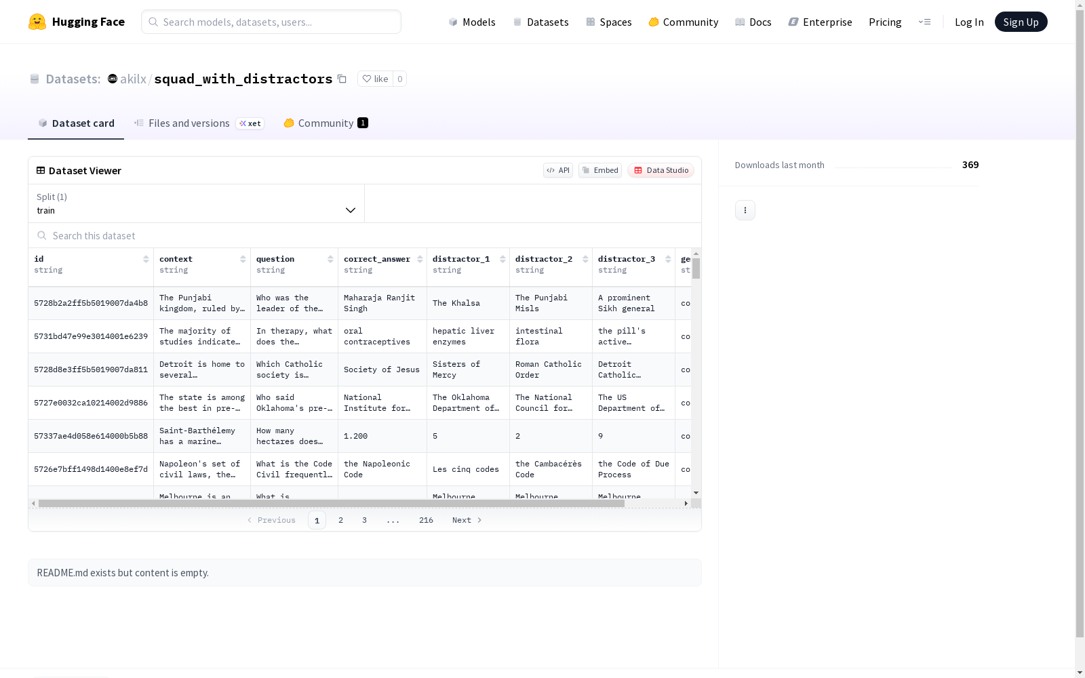Sort by the distractor_2 column
Viewport: 1085px width, 678px height.
click(585, 259)
